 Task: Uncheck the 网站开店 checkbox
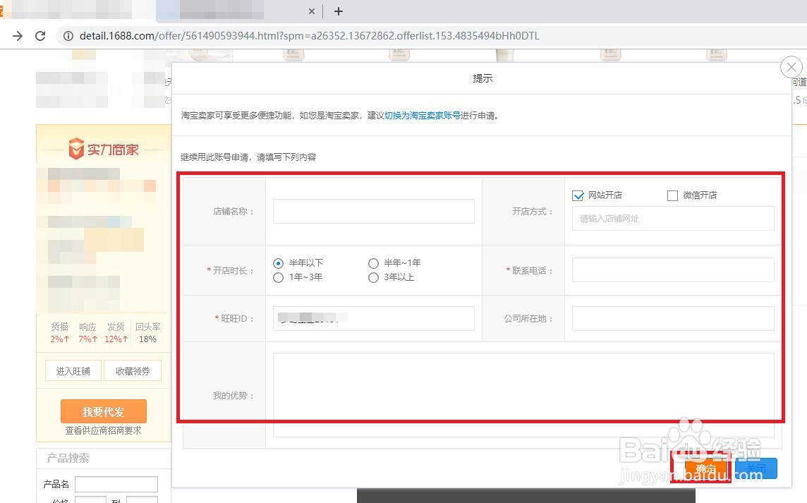coord(578,195)
